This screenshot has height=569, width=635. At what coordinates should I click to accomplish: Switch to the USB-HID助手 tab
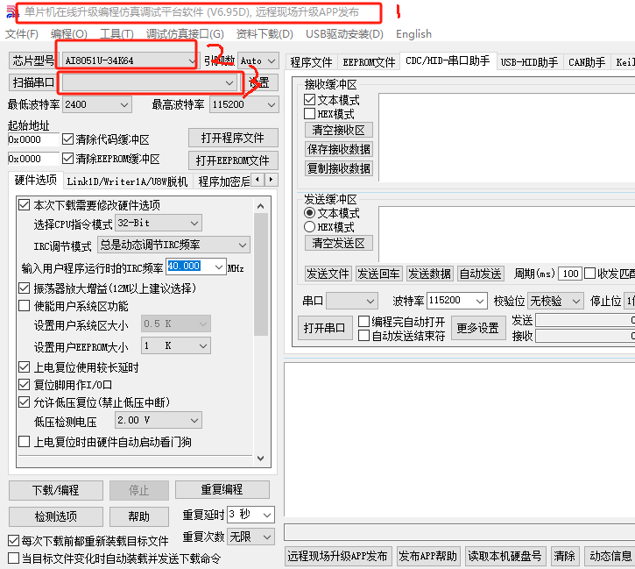(529, 62)
